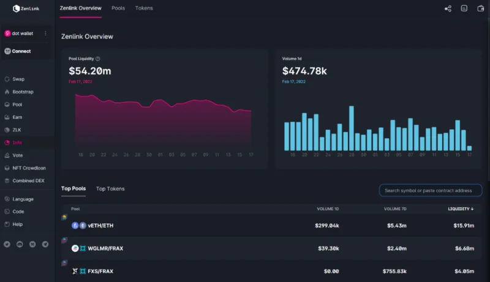Open the FXS/FRAX pool
This screenshot has width=490, height=282.
point(100,272)
